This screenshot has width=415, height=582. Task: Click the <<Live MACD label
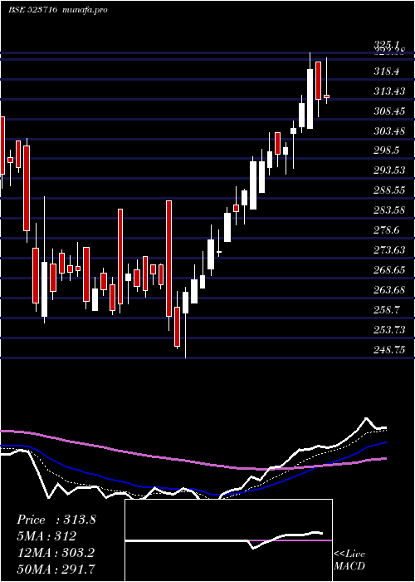(349, 560)
